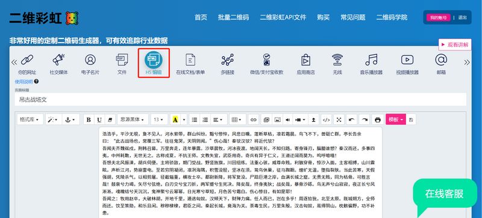Viewport: 482px width, 218px height.
Task: Pick the 音乐播放器 music note icon
Action: pyautogui.click(x=371, y=60)
